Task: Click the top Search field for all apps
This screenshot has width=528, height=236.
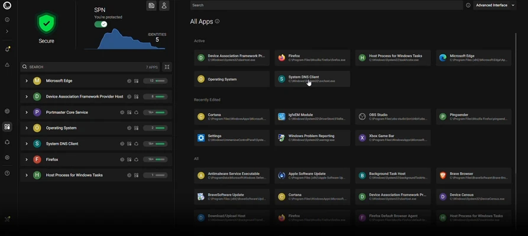Action: click(326, 5)
